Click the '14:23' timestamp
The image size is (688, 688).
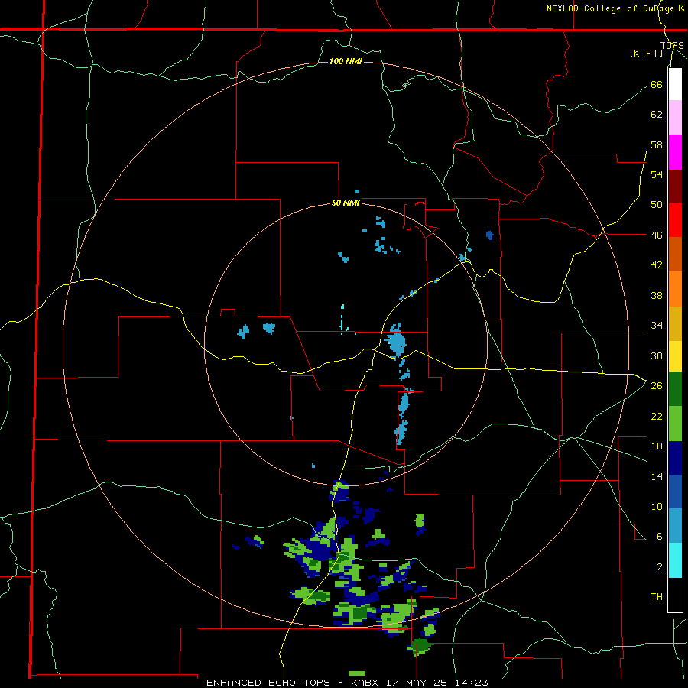pyautogui.click(x=472, y=683)
